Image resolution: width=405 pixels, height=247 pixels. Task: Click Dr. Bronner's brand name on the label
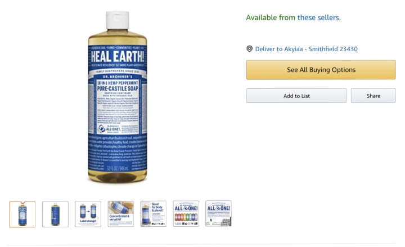(x=118, y=77)
